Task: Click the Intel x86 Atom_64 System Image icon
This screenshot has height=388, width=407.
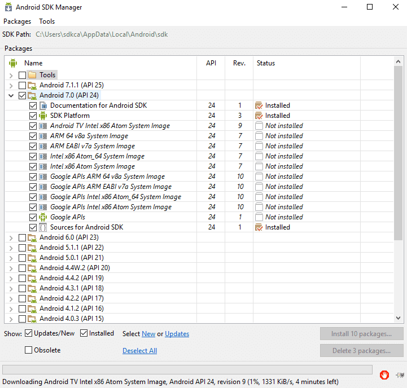Action: (x=43, y=156)
